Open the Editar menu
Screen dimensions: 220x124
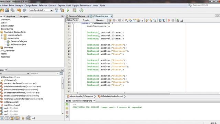pos(5,6)
